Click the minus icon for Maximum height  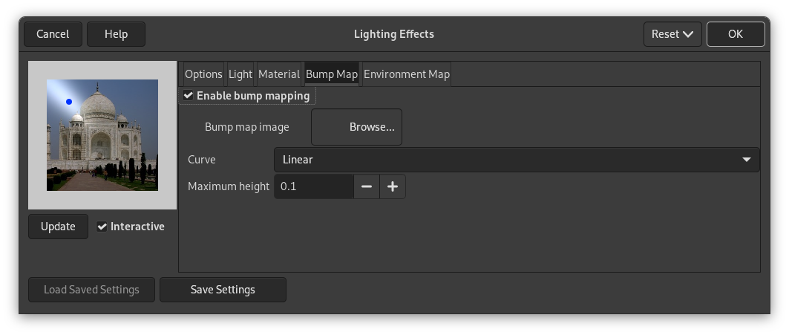pos(367,186)
